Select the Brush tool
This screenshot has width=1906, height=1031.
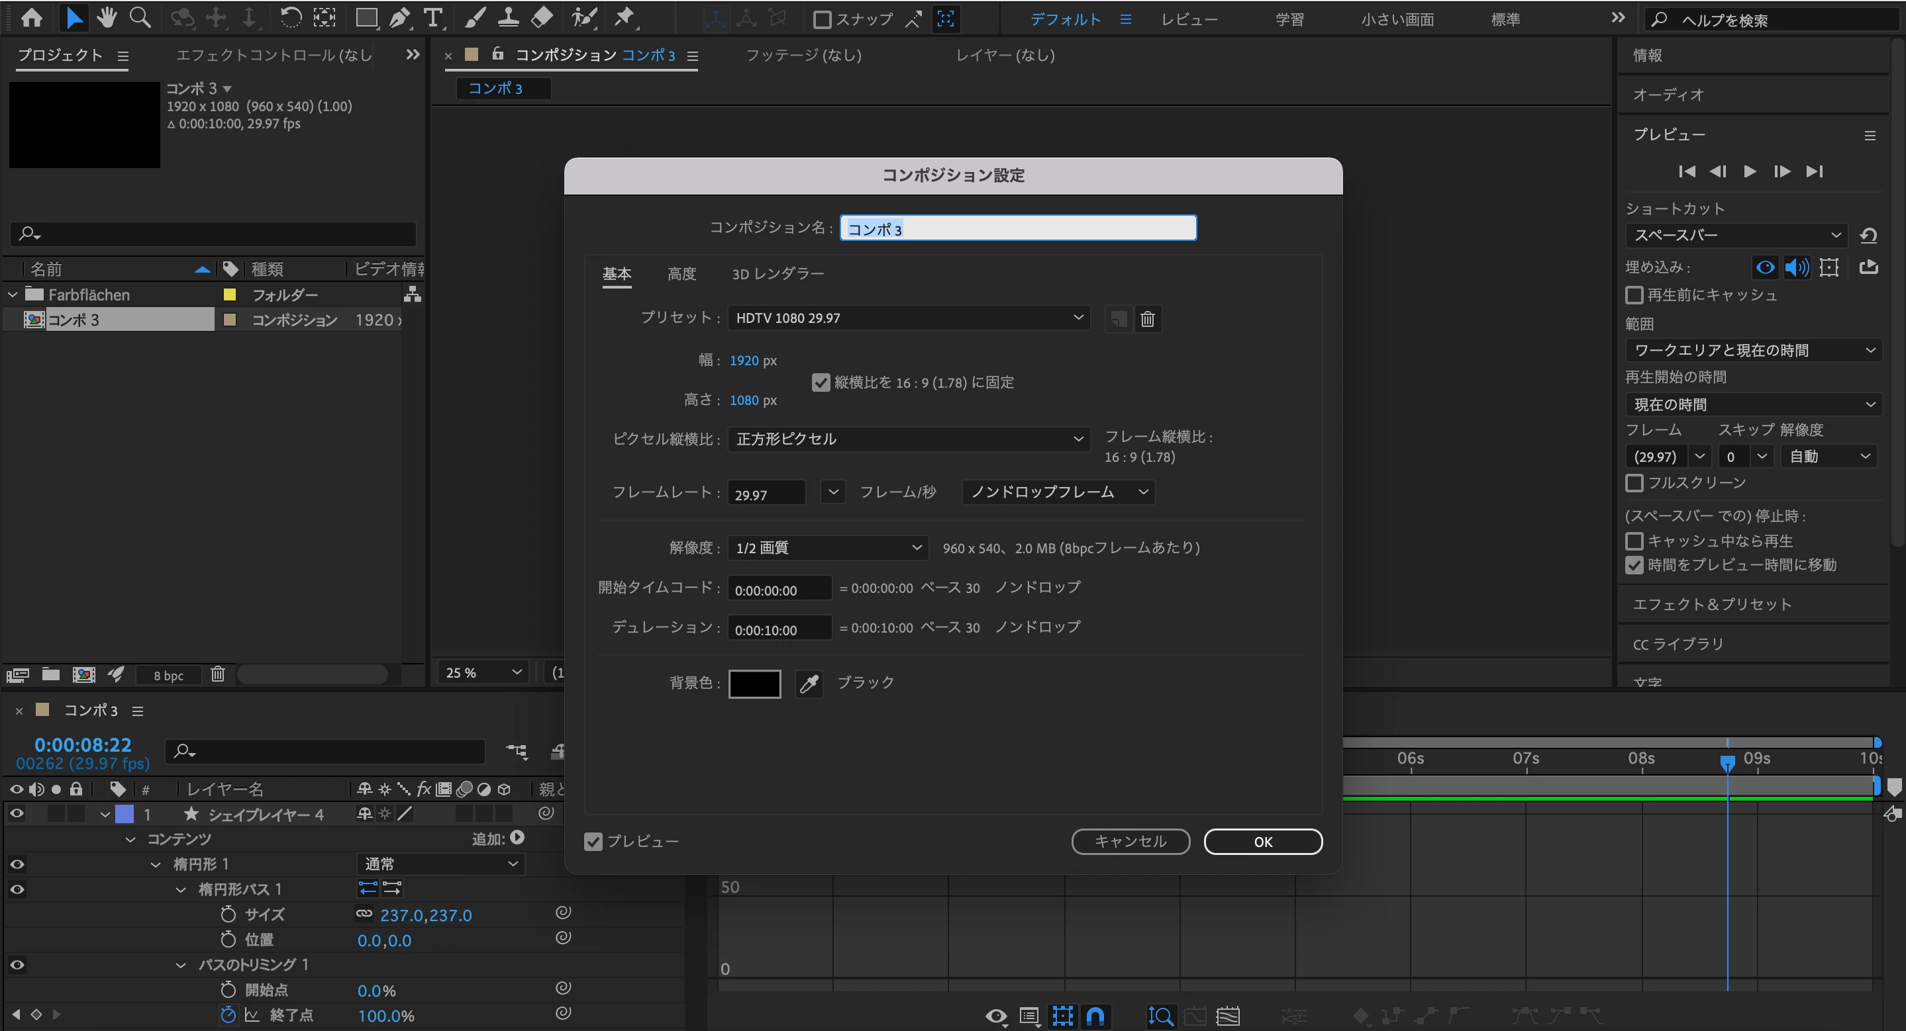(x=476, y=18)
